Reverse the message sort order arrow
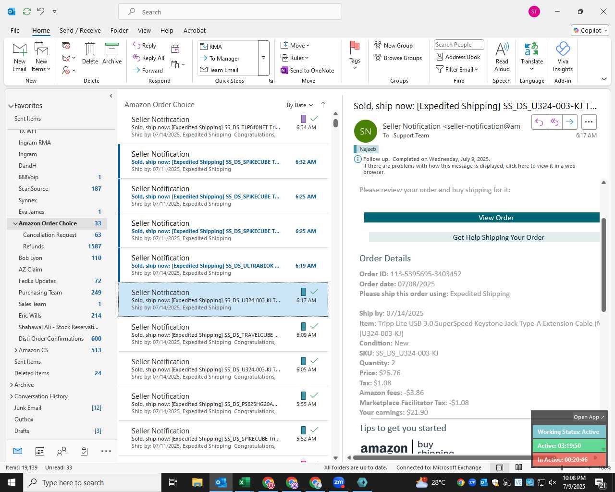615x492 pixels. coord(323,105)
